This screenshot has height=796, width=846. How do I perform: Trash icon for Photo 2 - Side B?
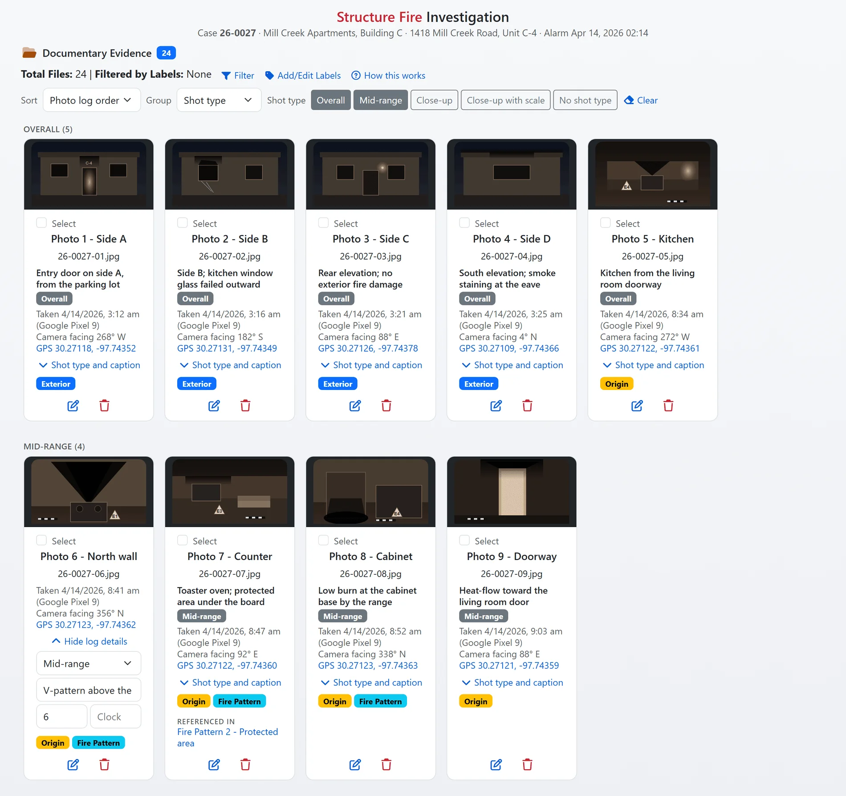pos(245,406)
